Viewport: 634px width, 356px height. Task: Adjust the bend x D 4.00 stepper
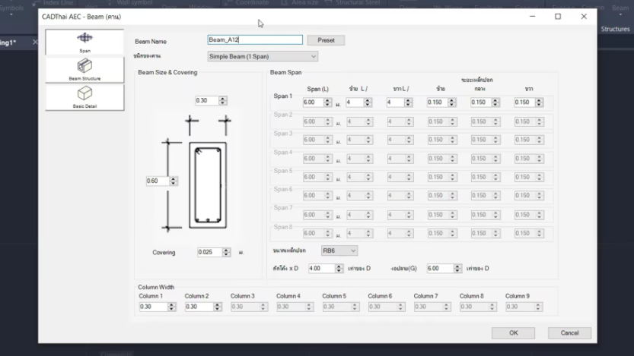pos(339,268)
